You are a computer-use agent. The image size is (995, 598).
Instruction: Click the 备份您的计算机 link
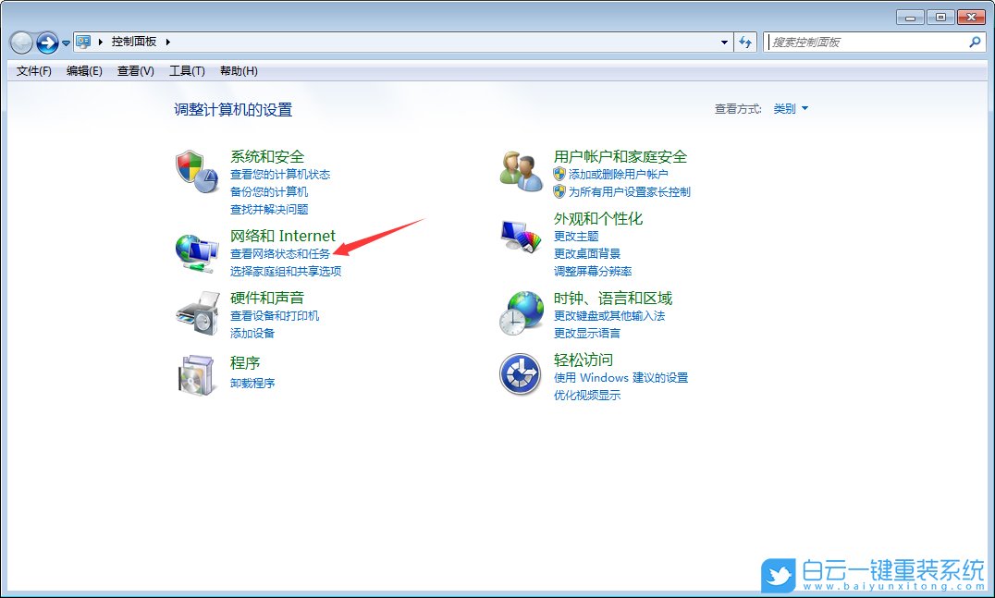click(268, 191)
